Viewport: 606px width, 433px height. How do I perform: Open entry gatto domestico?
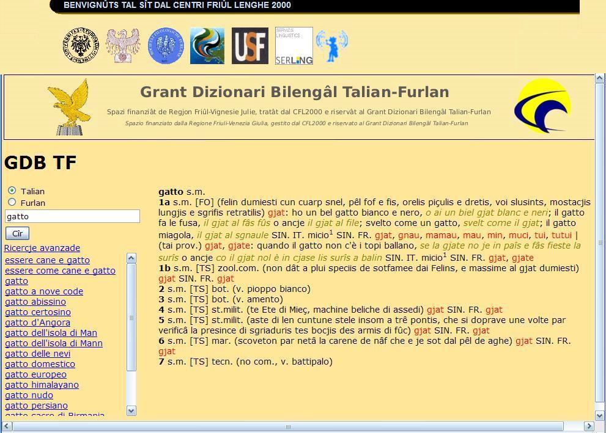(x=40, y=365)
